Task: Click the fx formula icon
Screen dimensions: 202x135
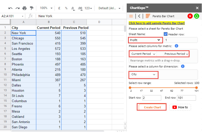Action: coord(30,16)
